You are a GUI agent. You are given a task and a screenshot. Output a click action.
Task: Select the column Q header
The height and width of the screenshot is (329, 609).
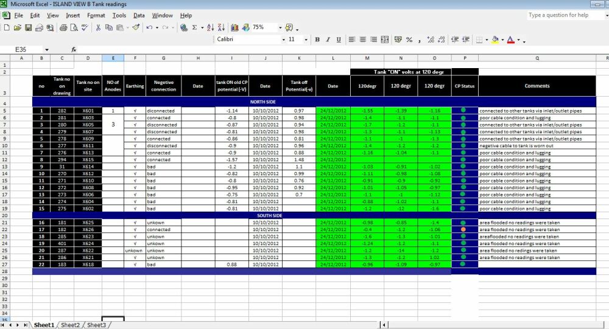(537, 58)
